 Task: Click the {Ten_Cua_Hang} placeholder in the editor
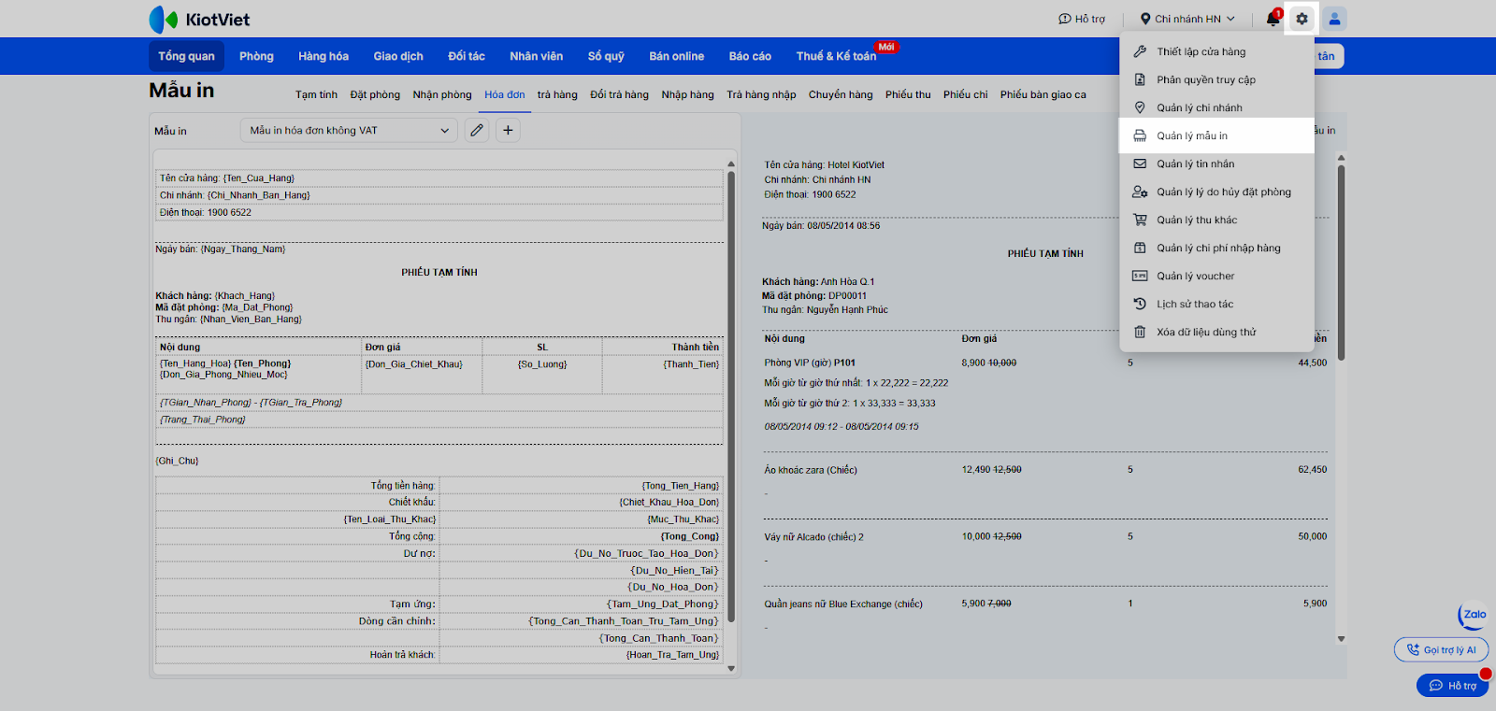[x=259, y=178]
